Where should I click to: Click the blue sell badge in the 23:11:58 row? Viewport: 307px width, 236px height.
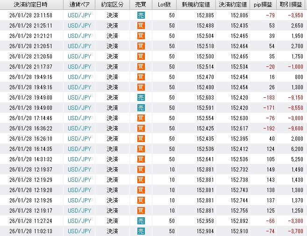tap(141, 15)
